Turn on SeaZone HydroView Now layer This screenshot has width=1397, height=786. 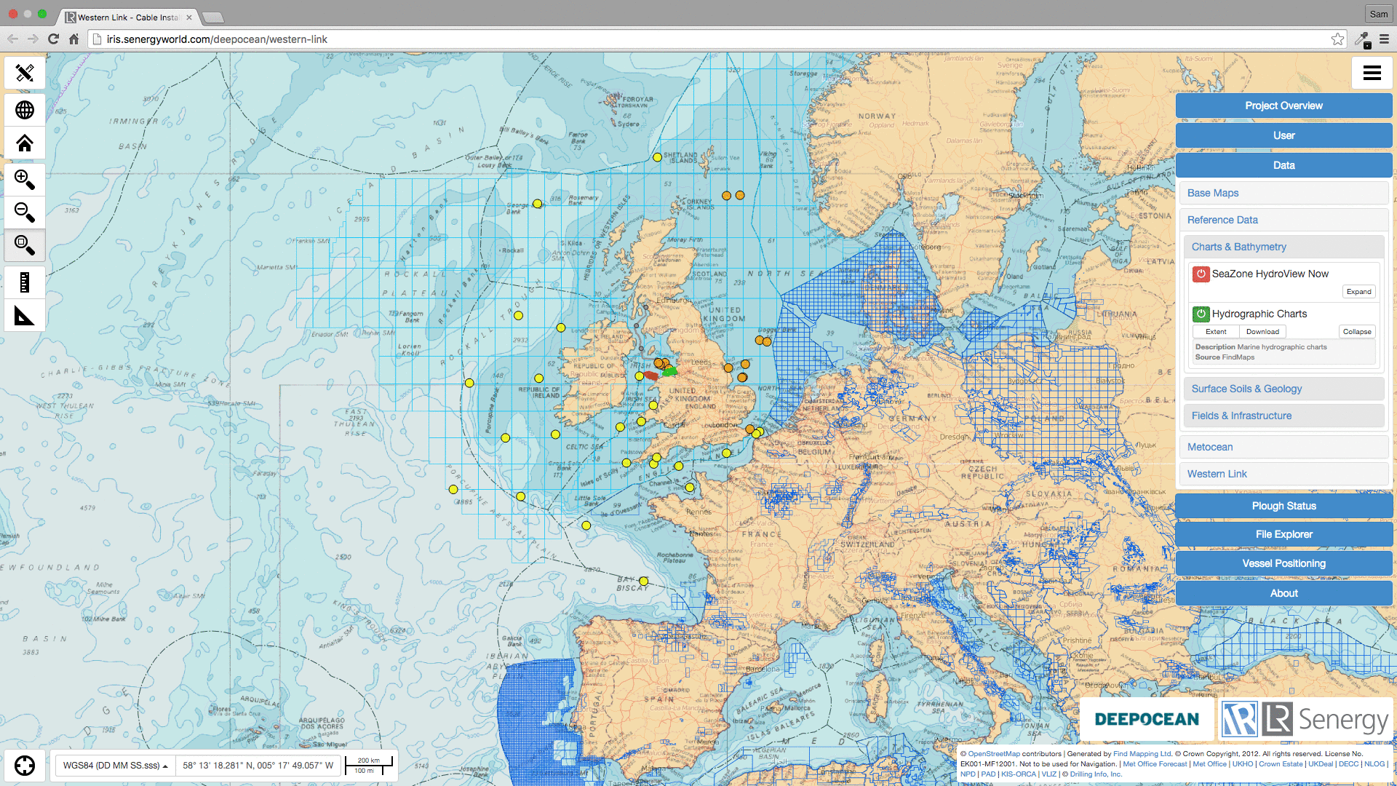coord(1201,274)
